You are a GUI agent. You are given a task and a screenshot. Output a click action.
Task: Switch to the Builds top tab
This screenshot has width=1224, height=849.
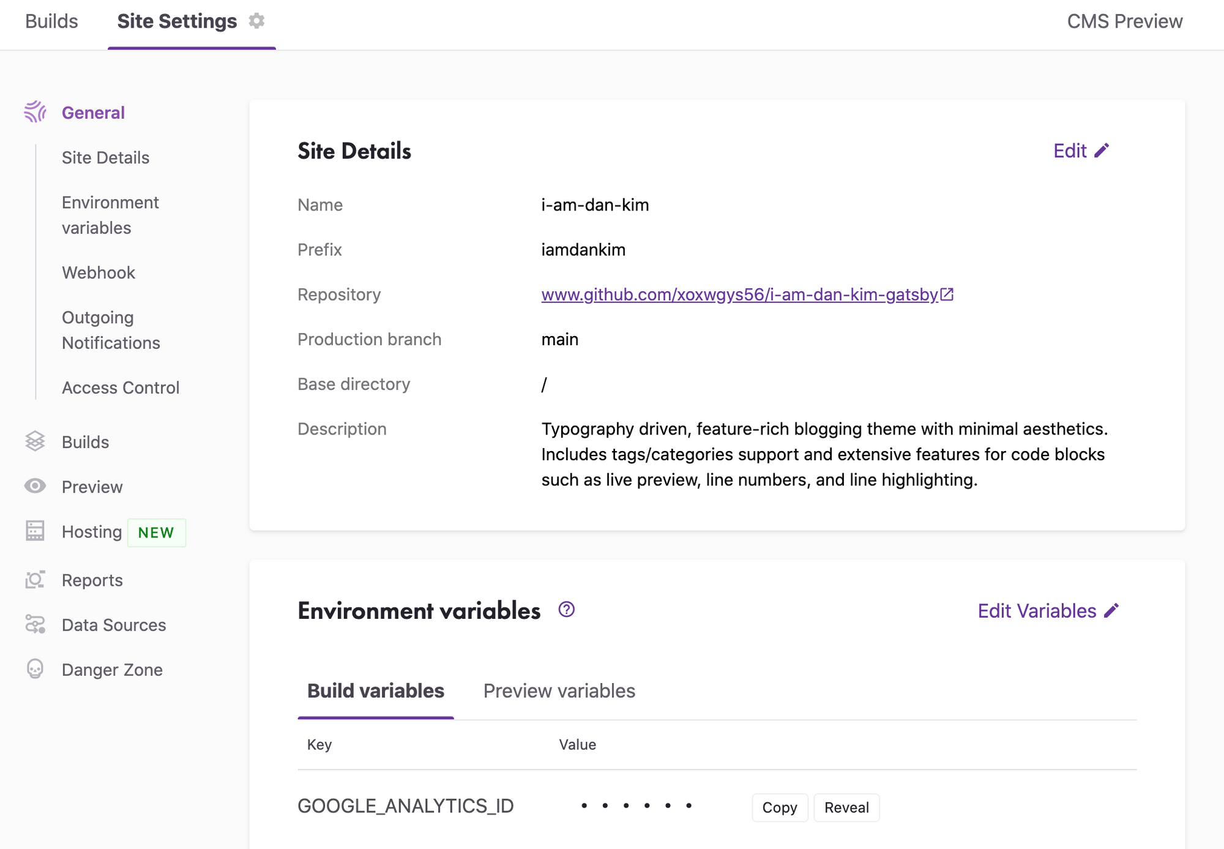tap(51, 21)
